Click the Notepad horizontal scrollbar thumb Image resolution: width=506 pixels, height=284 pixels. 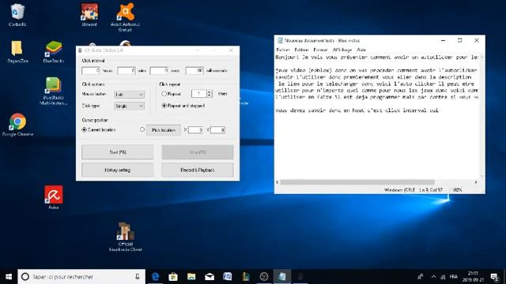[x=357, y=182]
